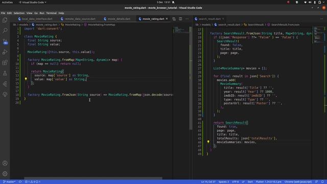This screenshot has height=184, width=327.
Task: Open the clock and calendar in top bar
Action: (163, 2)
